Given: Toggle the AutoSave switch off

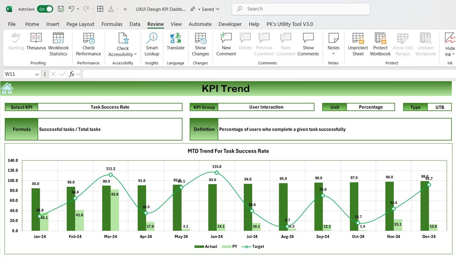Looking at the screenshot, I should pos(45,9).
